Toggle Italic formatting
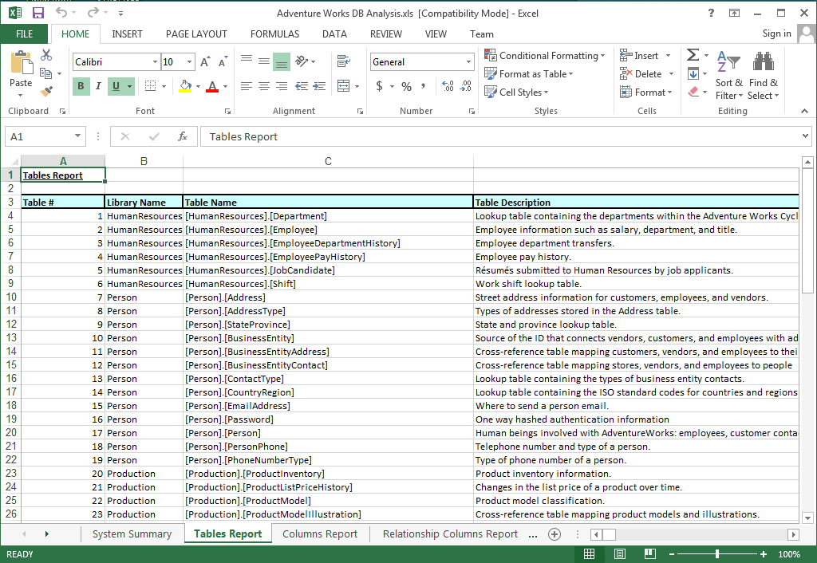This screenshot has width=817, height=563. [x=98, y=86]
